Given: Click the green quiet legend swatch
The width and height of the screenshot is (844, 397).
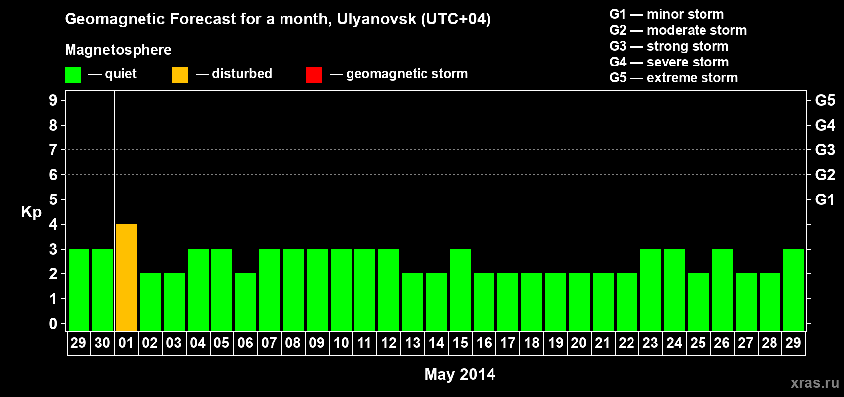Looking at the screenshot, I should click(x=72, y=75).
